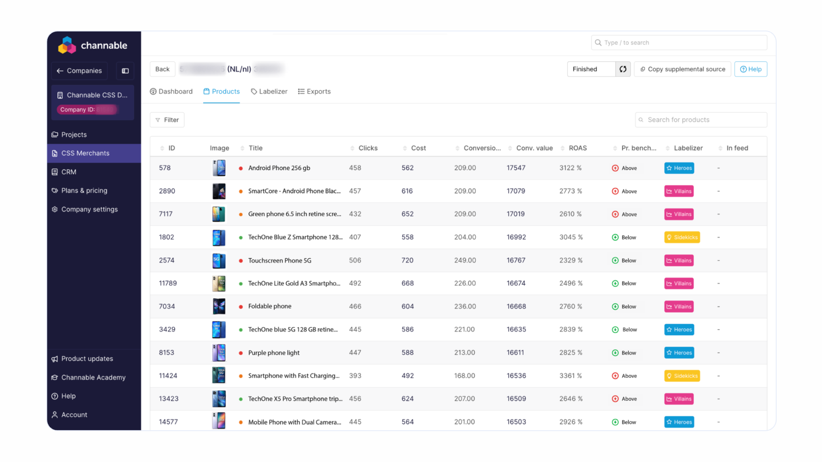Click Heroes label on row 578
The image size is (822, 462).
[679, 168]
